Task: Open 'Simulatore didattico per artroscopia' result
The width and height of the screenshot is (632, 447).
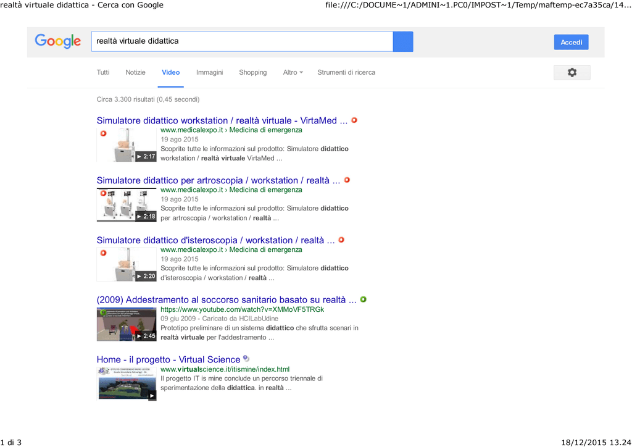Action: 218,180
